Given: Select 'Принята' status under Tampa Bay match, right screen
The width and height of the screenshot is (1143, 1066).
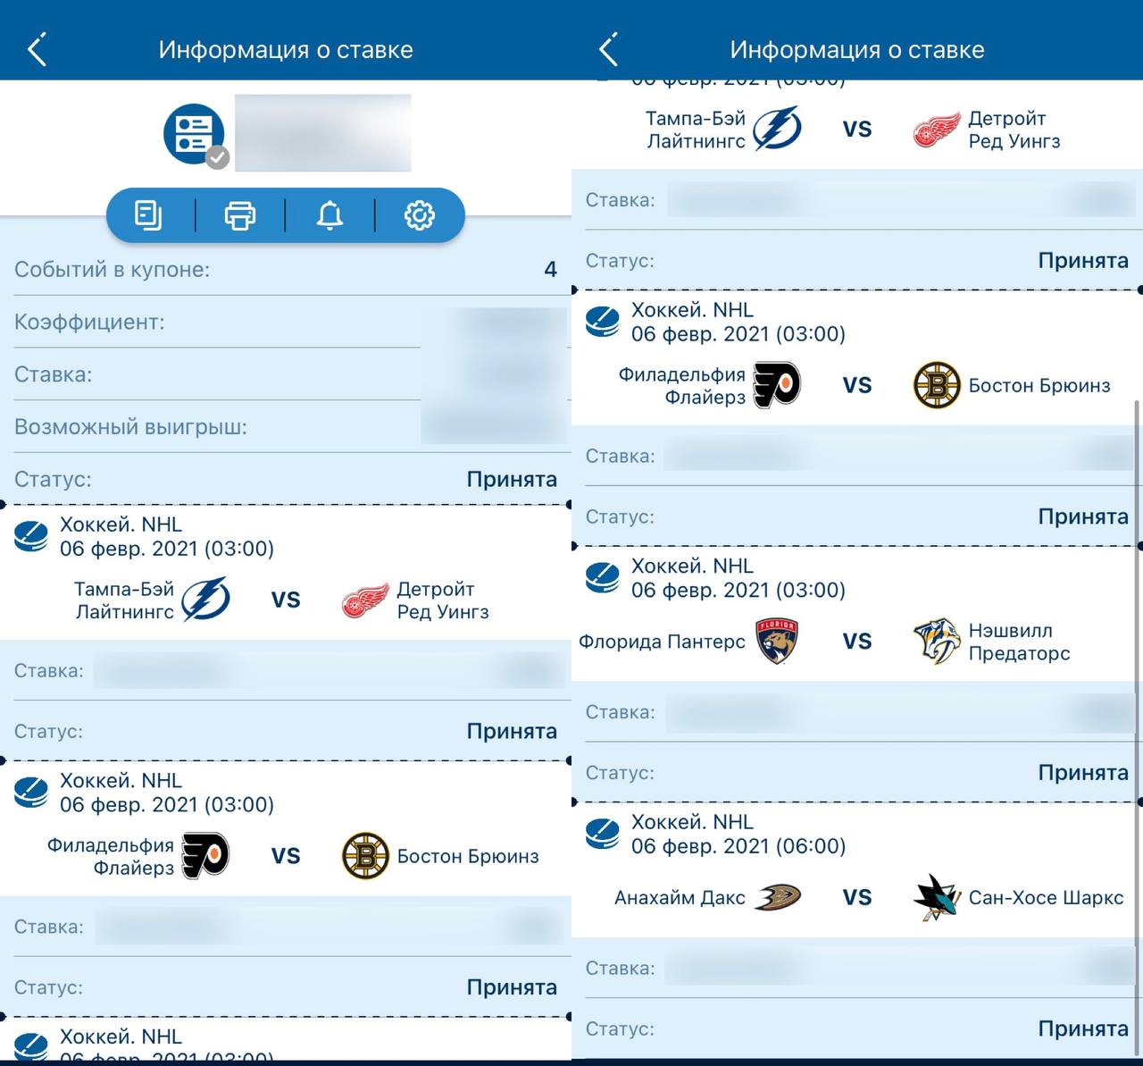Looking at the screenshot, I should tap(1083, 261).
